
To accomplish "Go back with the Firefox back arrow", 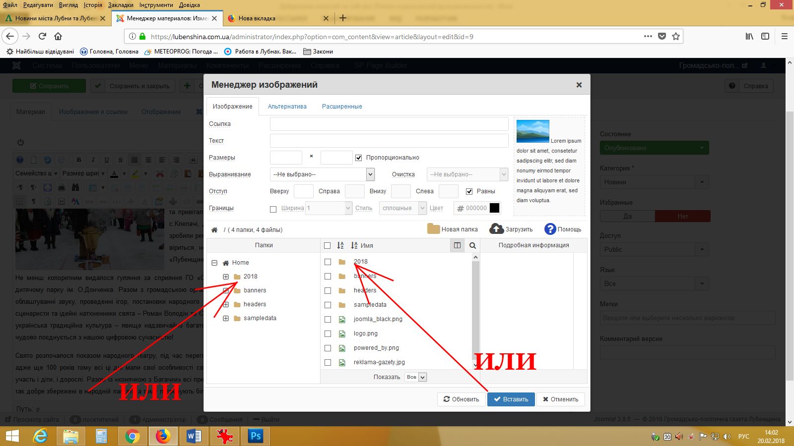I will point(10,36).
